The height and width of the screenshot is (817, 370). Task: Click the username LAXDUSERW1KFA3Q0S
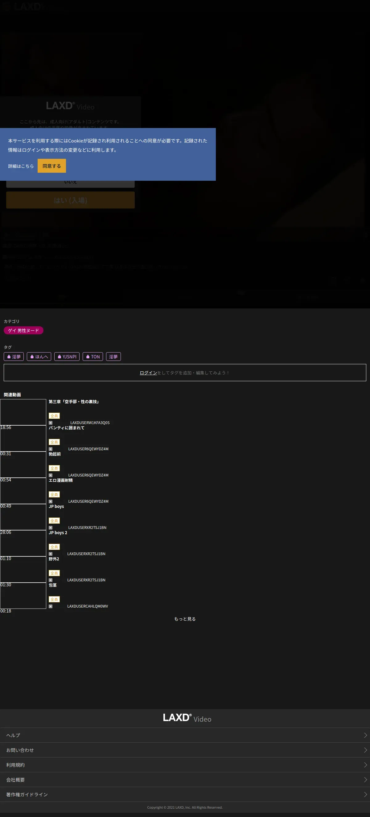point(90,423)
